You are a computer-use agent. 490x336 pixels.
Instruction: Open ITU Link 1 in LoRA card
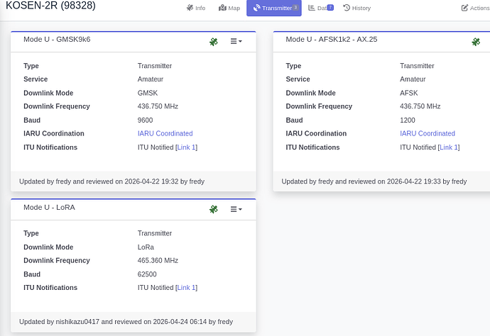point(186,288)
